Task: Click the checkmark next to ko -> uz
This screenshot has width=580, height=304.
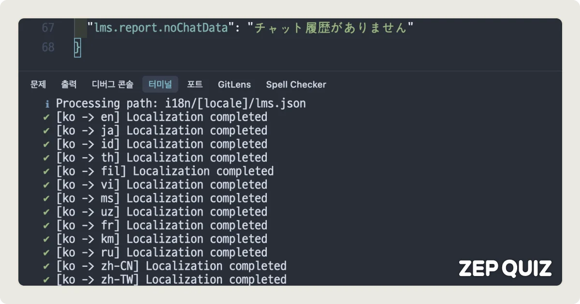Action: [46, 212]
